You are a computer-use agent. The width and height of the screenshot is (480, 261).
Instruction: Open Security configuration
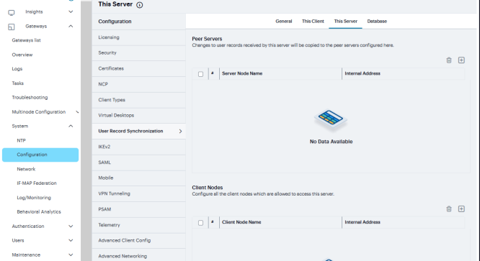coord(138,53)
